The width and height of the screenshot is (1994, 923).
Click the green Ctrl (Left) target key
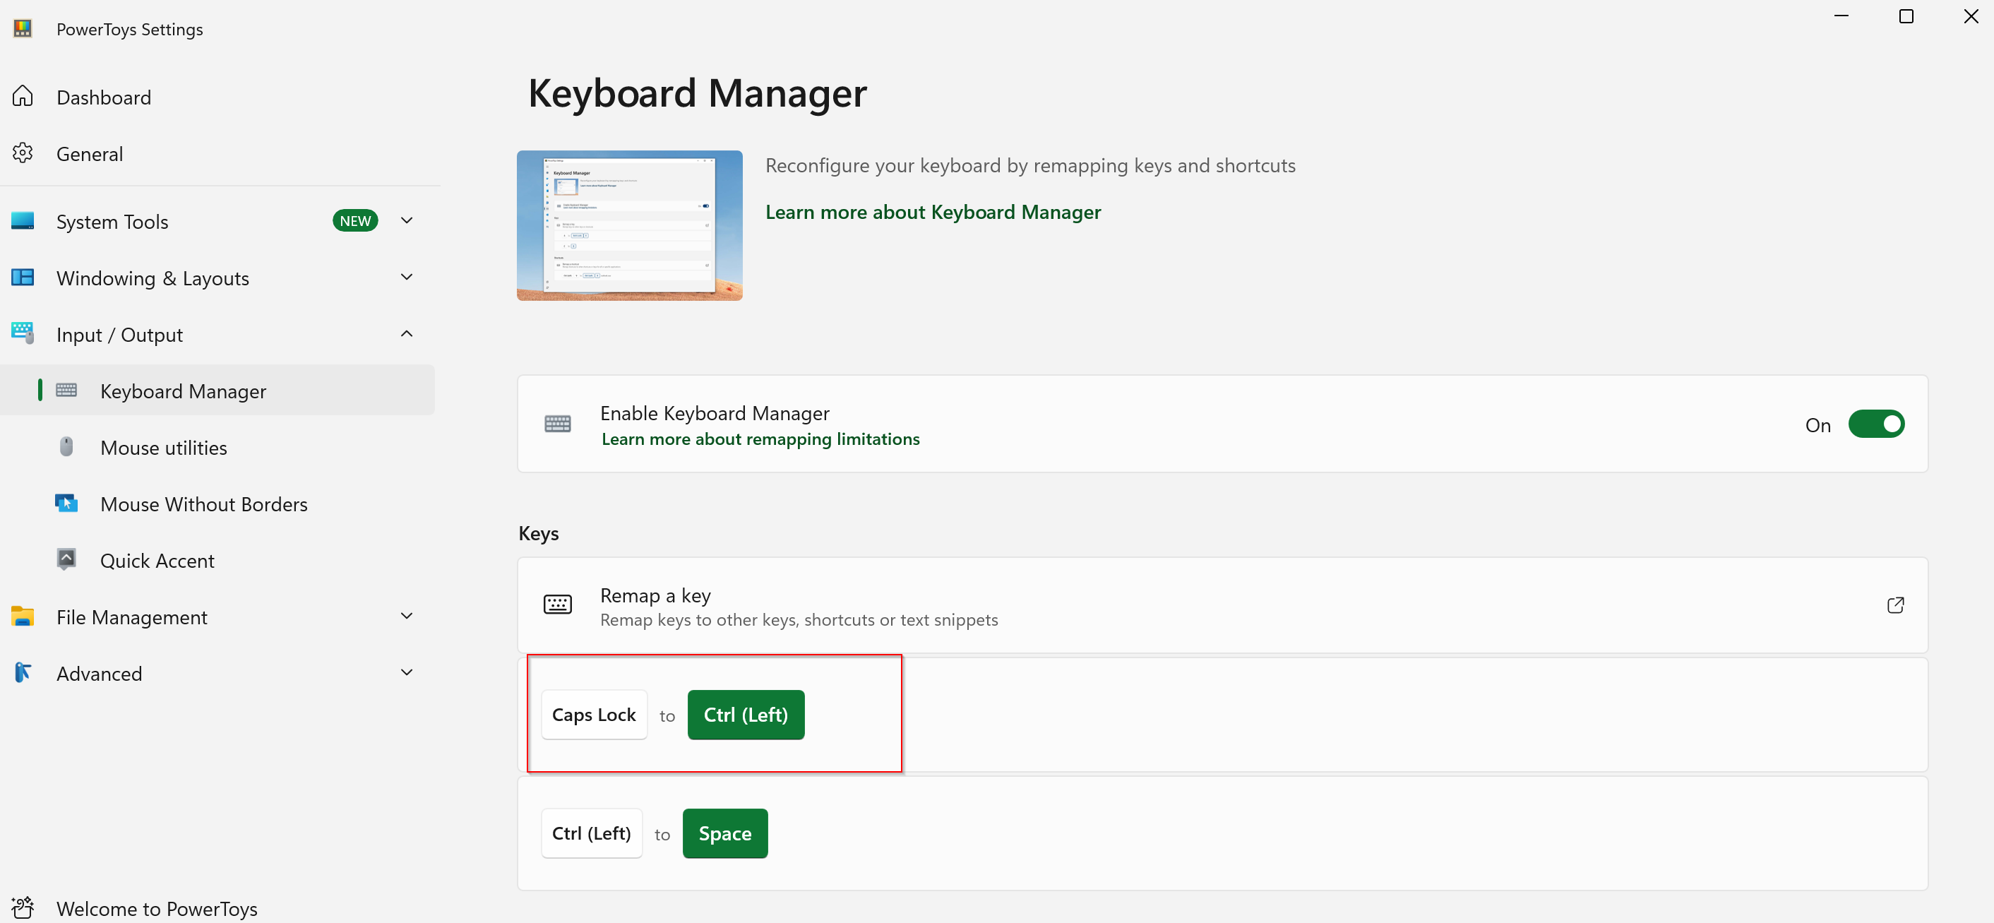[x=746, y=715]
